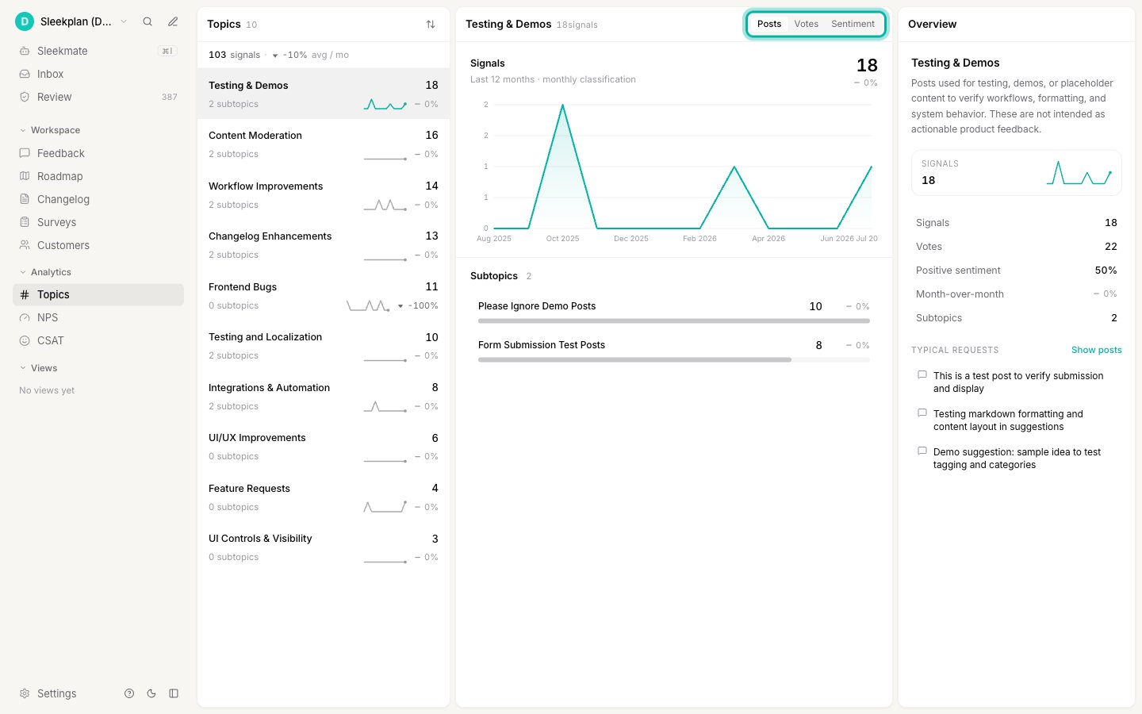The height and width of the screenshot is (714, 1142).
Task: Collapse the Views section
Action: pyautogui.click(x=39, y=368)
